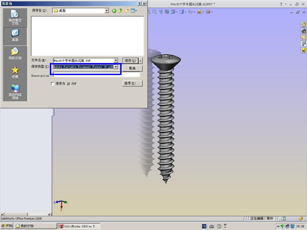Go to 收藏 favorites location
The width and height of the screenshot is (307, 230).
pyautogui.click(x=15, y=72)
